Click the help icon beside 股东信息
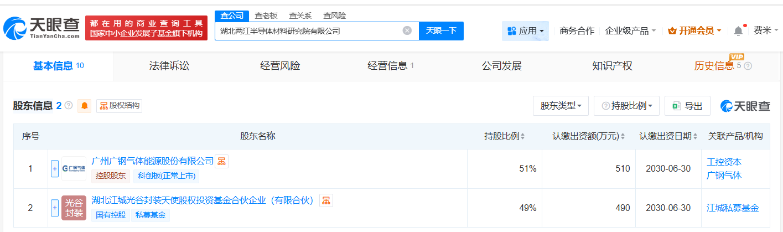This screenshot has height=232, width=783. coord(69,105)
